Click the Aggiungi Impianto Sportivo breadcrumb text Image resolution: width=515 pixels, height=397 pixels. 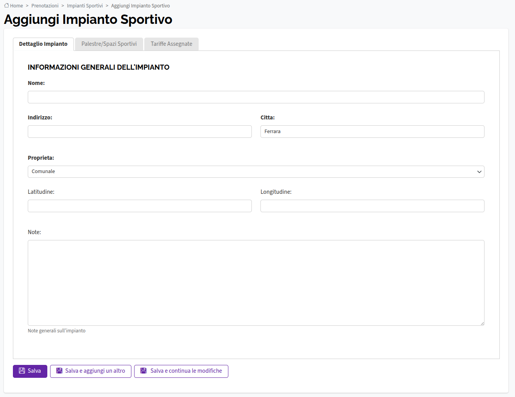[x=140, y=6]
